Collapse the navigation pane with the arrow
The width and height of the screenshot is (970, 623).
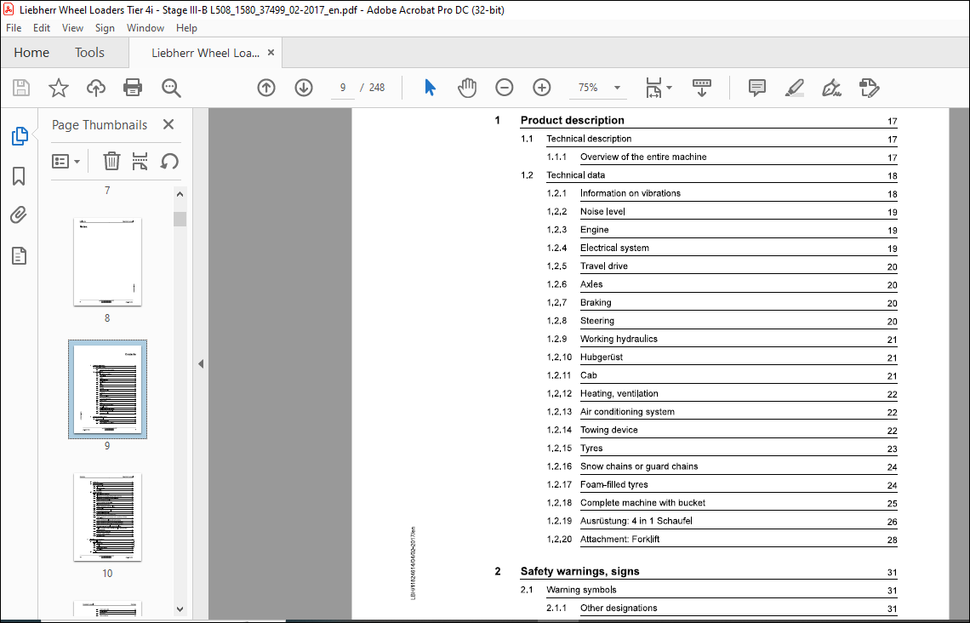201,363
